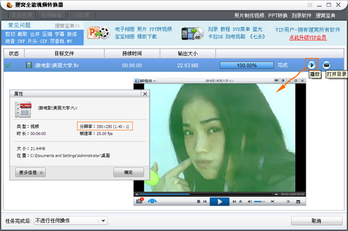
Task: Click the 电子相册 link
Action: pyautogui.click(x=125, y=30)
